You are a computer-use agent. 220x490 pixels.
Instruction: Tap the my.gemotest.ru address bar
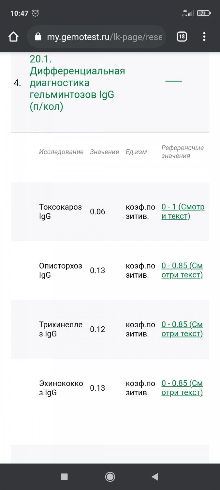point(104,37)
